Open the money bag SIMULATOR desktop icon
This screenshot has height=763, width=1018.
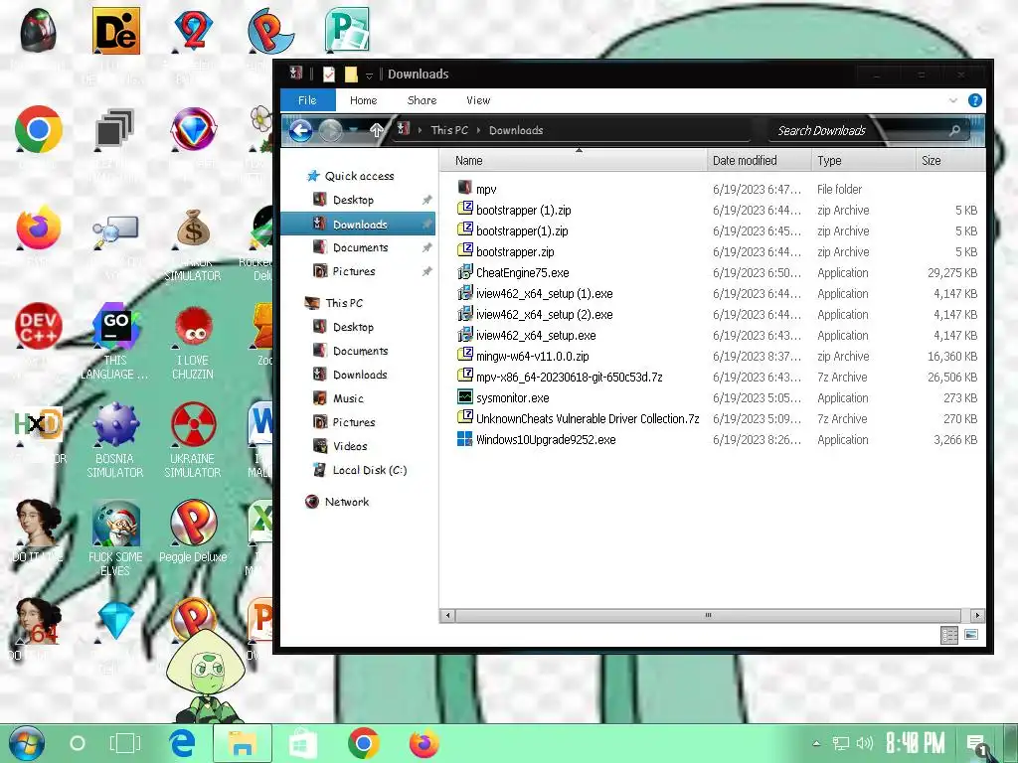click(193, 228)
